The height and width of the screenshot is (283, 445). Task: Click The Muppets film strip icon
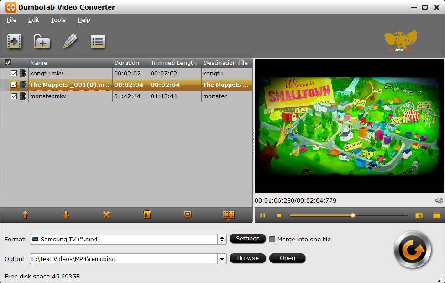(x=23, y=85)
